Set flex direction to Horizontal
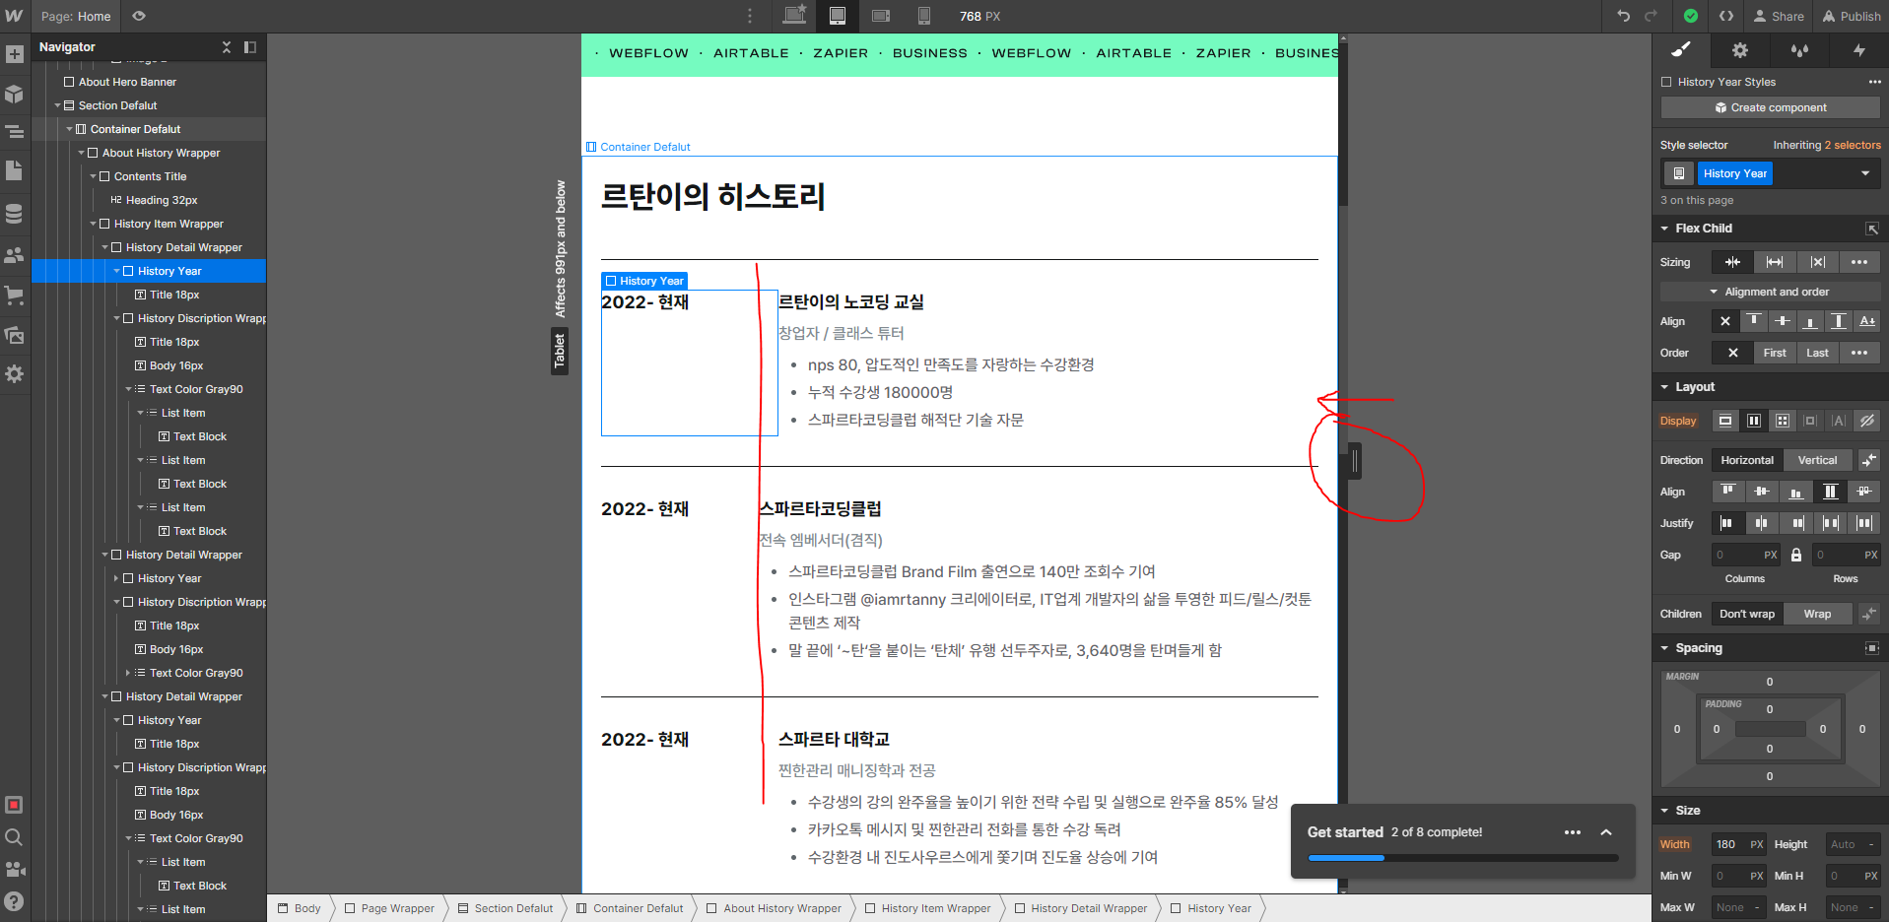 (1747, 460)
